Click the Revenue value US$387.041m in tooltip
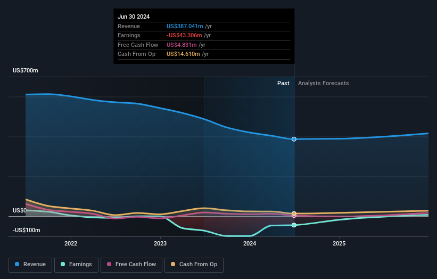437x279 pixels. pyautogui.click(x=185, y=26)
